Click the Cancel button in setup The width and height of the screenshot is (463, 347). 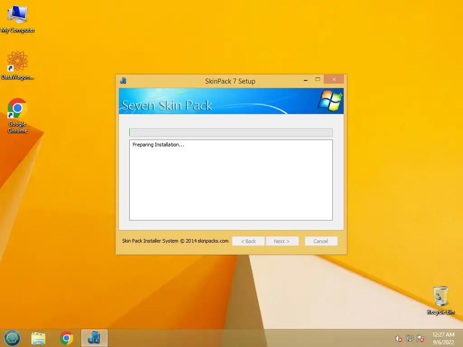321,241
